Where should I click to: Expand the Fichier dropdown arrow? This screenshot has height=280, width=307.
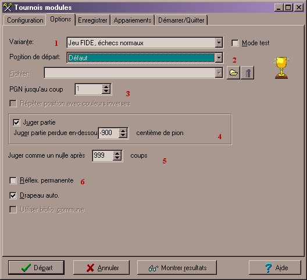pos(219,73)
